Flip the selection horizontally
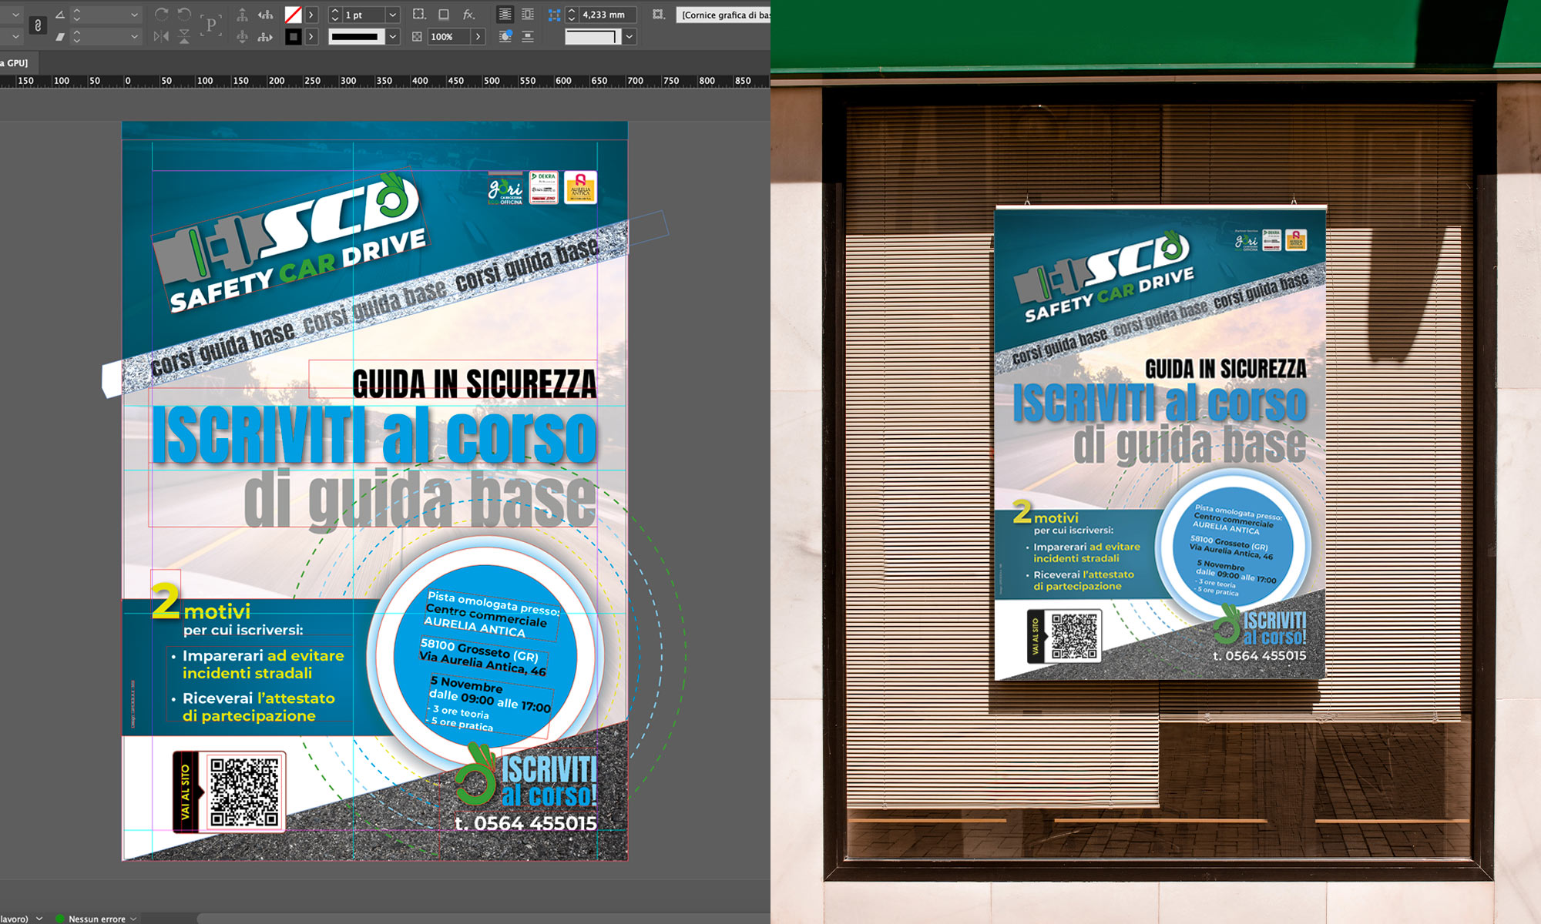Image resolution: width=1541 pixels, height=924 pixels. point(161,36)
